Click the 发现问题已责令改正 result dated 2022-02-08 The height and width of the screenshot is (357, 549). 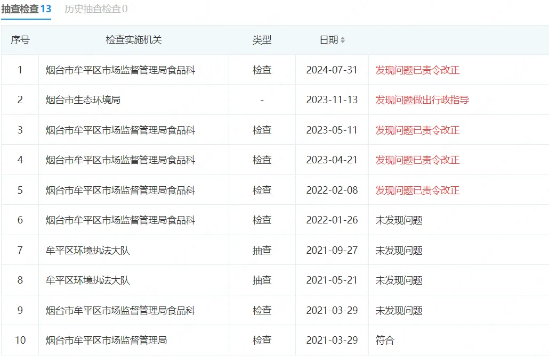pyautogui.click(x=417, y=190)
